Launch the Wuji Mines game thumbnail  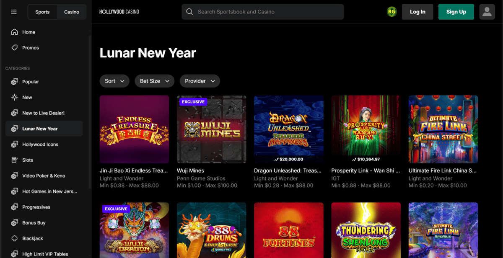[x=212, y=129]
